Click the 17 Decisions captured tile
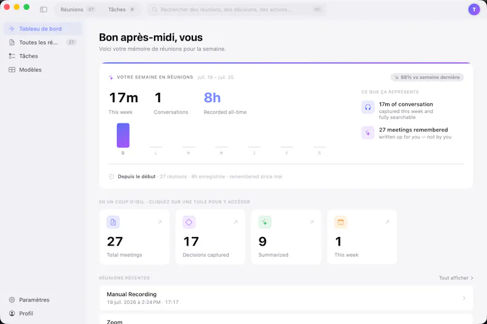487x324 pixels. coord(210,237)
